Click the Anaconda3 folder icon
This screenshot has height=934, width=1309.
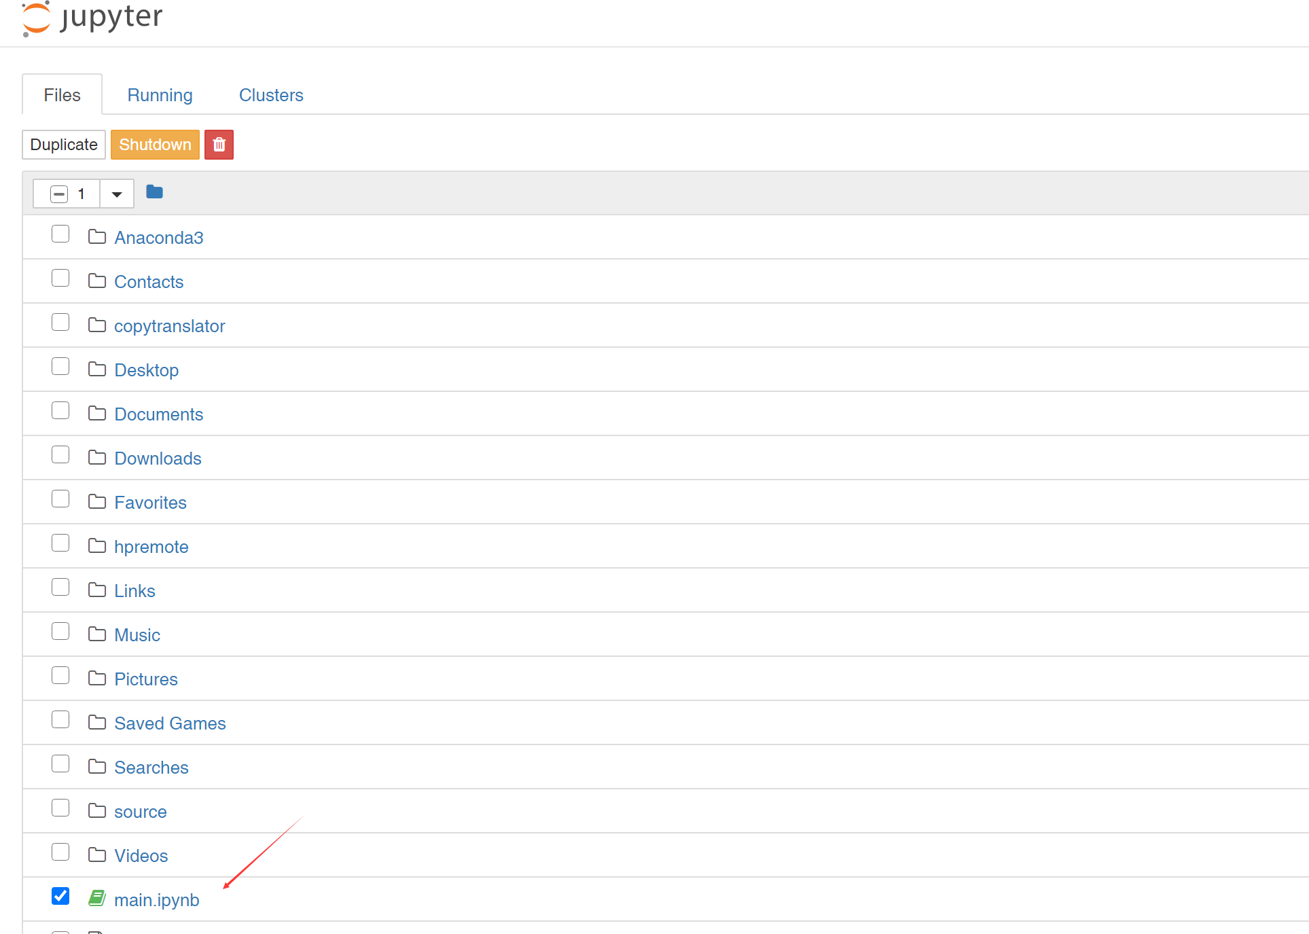coord(97,237)
